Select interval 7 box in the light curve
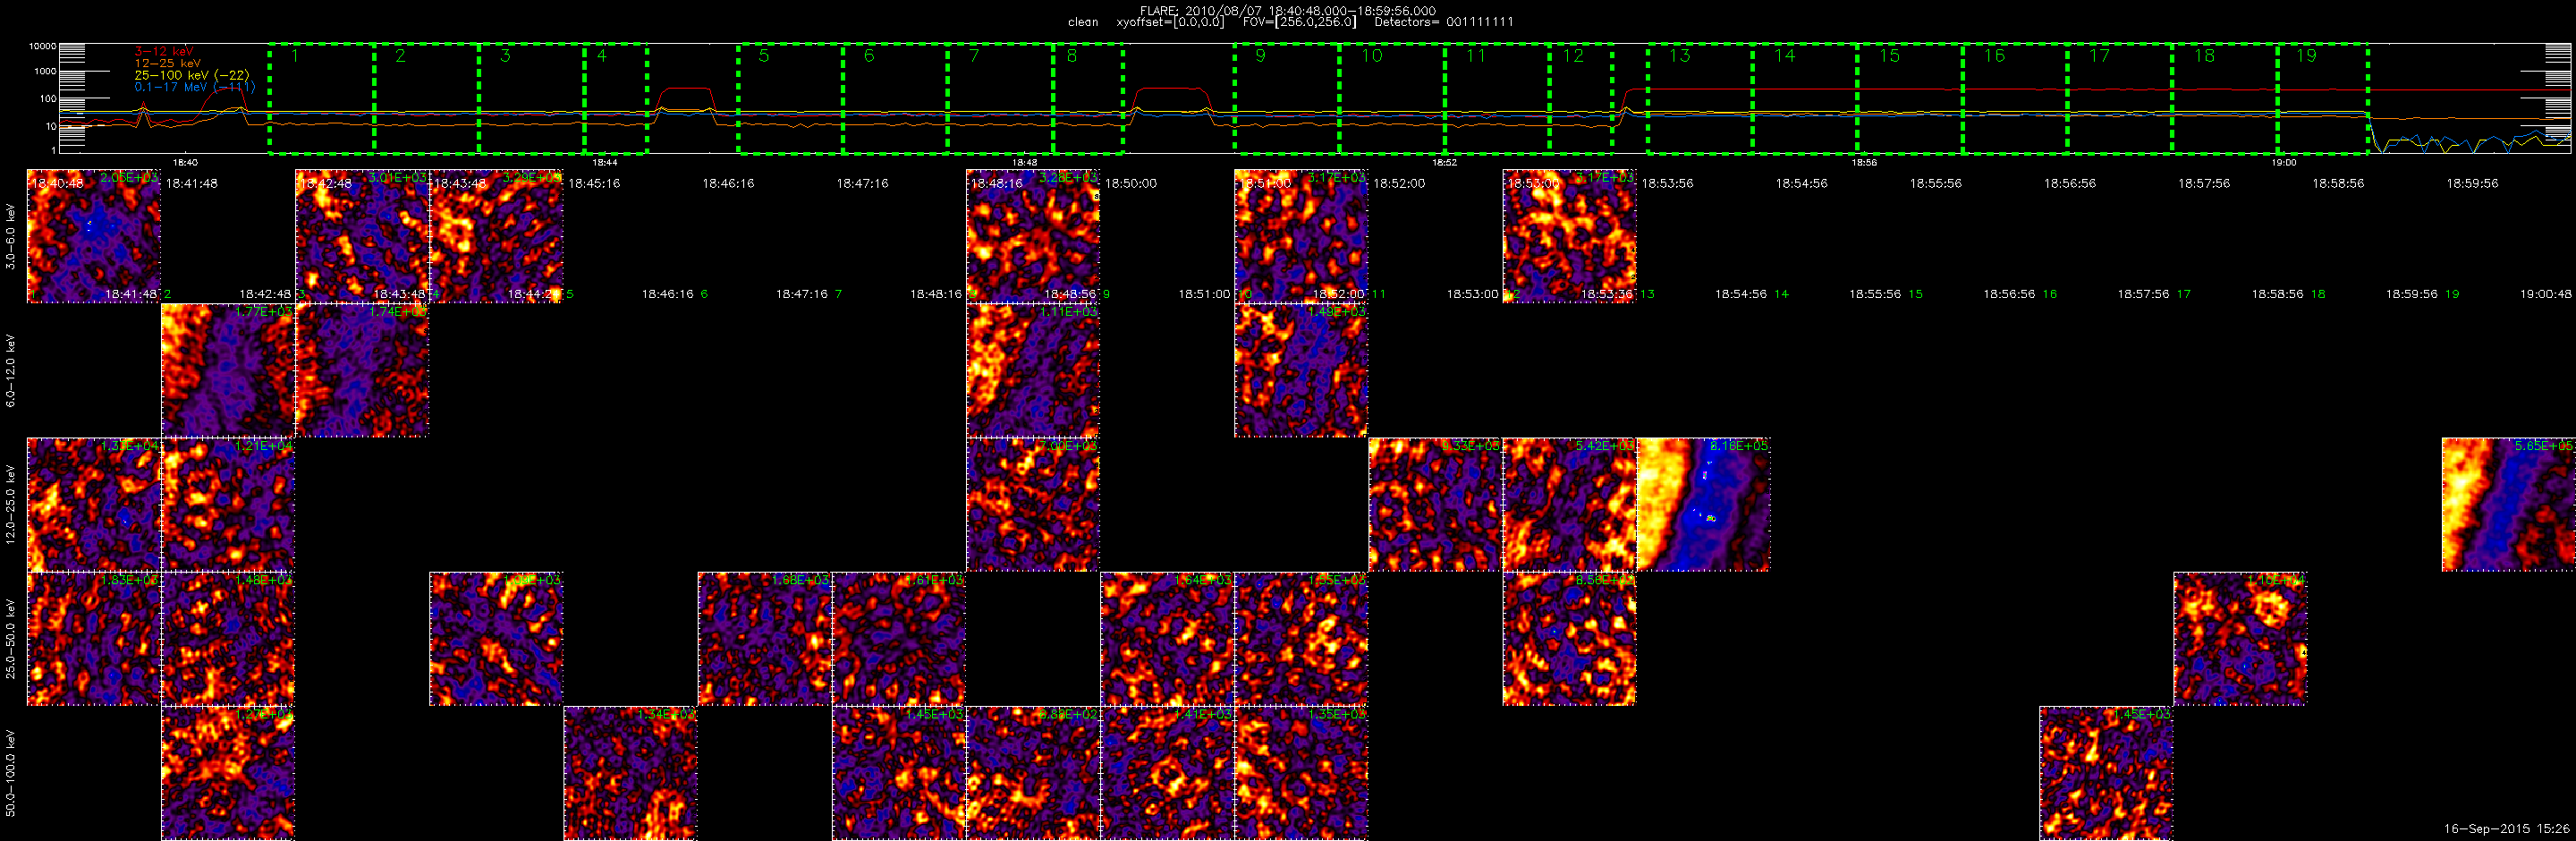The image size is (2576, 841). [x=1001, y=98]
